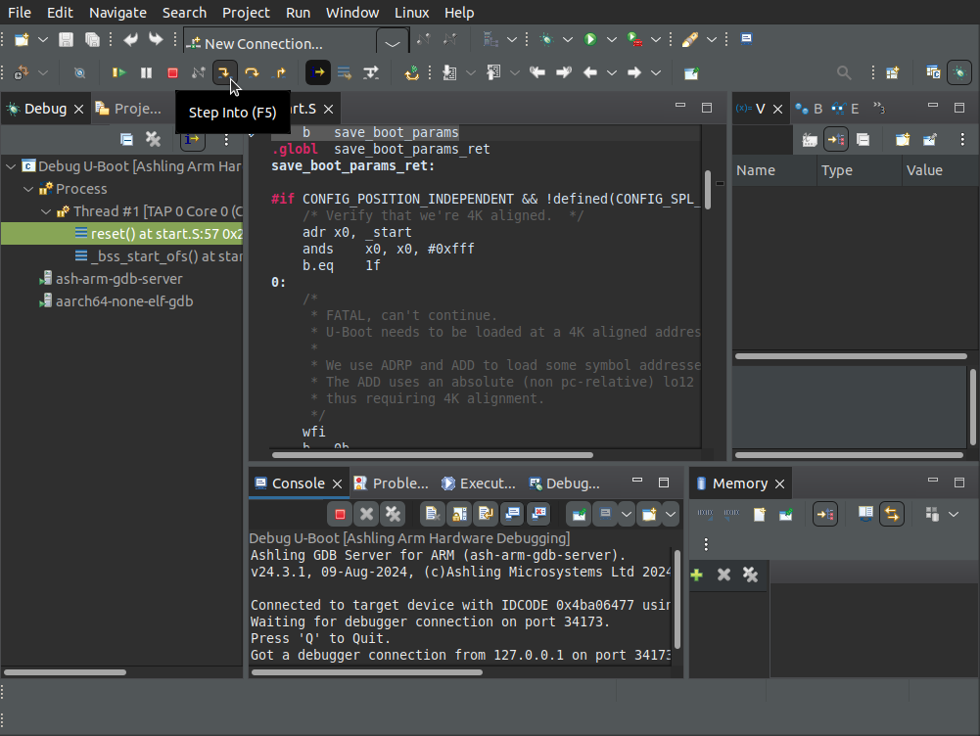
Task: Select the aarch64-none-elf-gdb process entry
Action: [123, 301]
